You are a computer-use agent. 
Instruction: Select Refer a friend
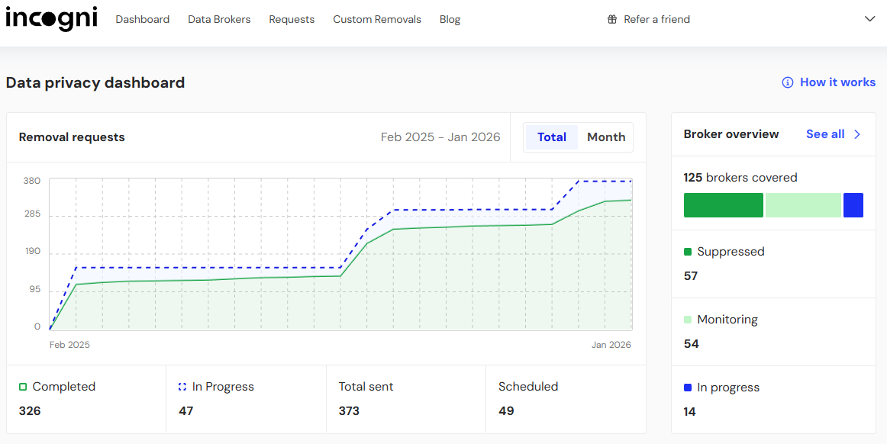point(656,19)
